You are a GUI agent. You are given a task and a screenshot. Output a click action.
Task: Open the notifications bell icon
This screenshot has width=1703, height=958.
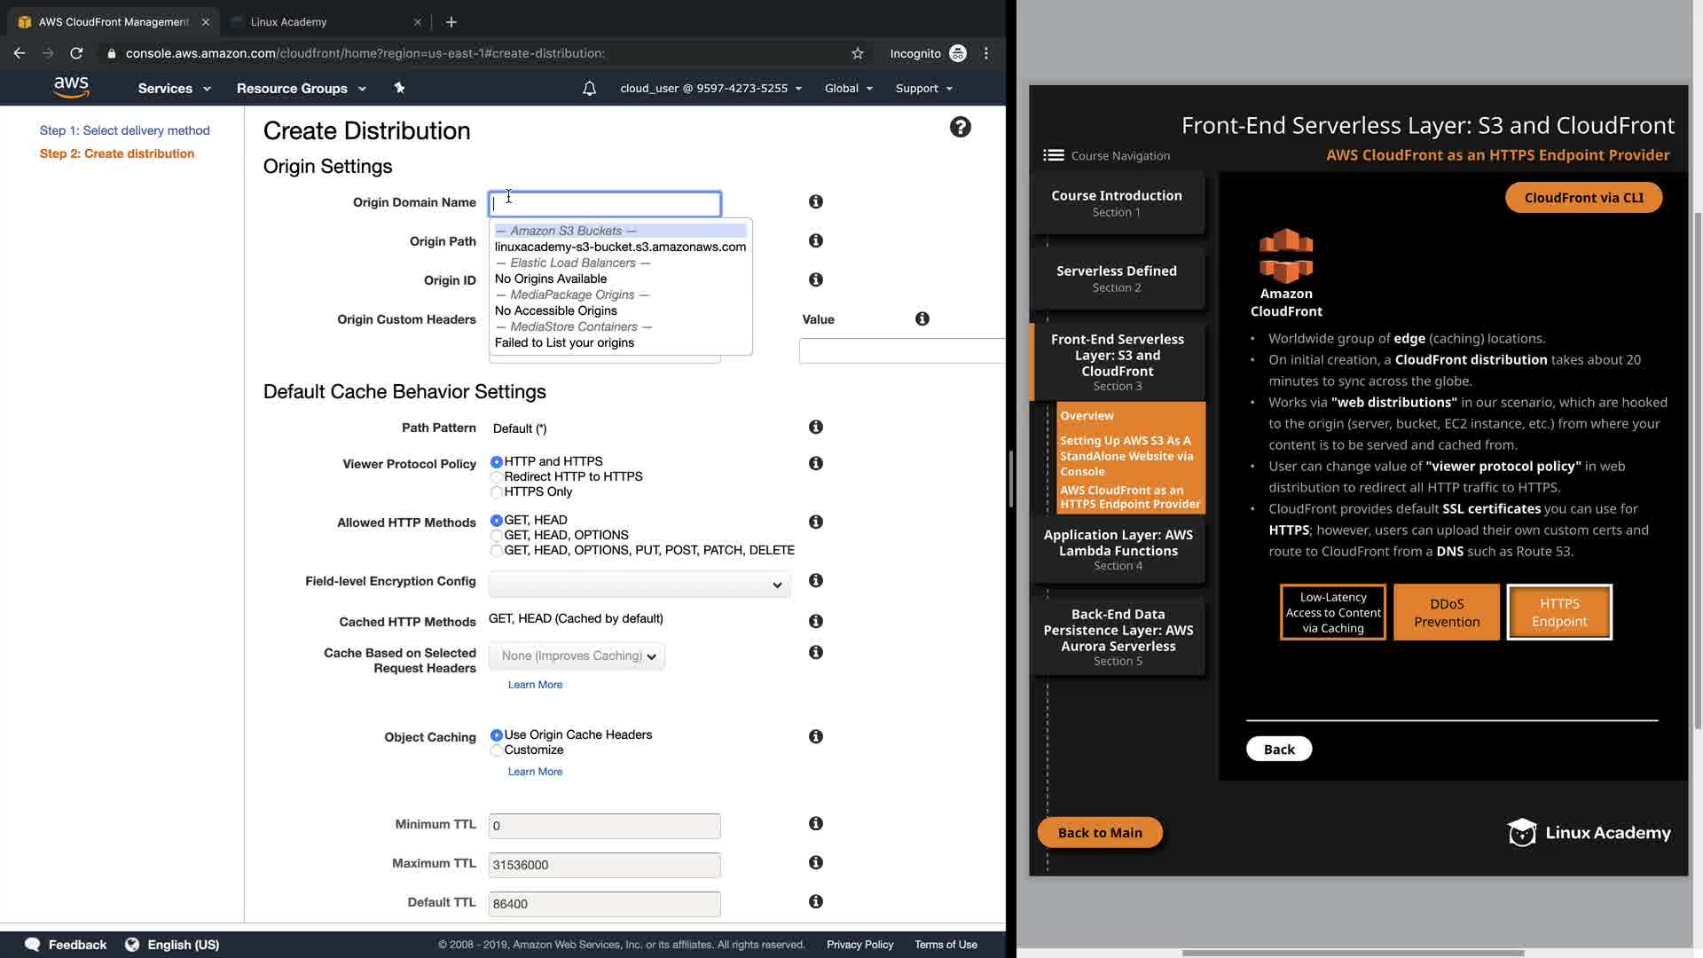click(x=589, y=89)
